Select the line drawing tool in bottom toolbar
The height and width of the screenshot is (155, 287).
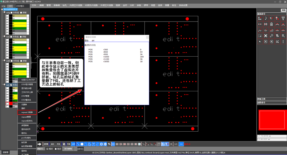click(x=78, y=144)
